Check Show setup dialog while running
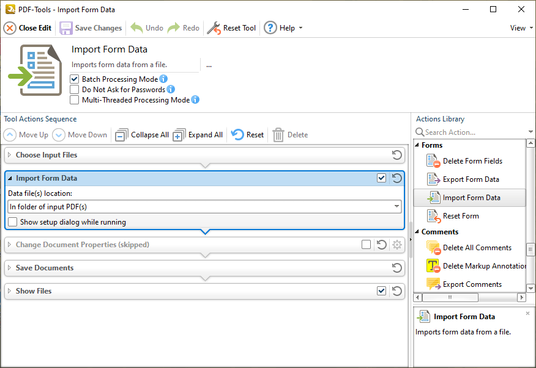 click(x=13, y=222)
